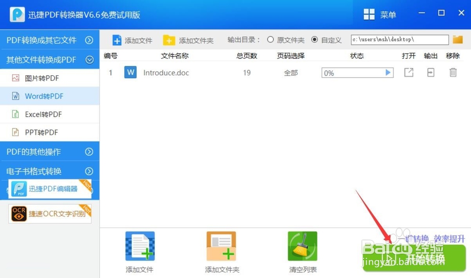Click the 编号 column header
The width and height of the screenshot is (471, 278).
pyautogui.click(x=111, y=56)
